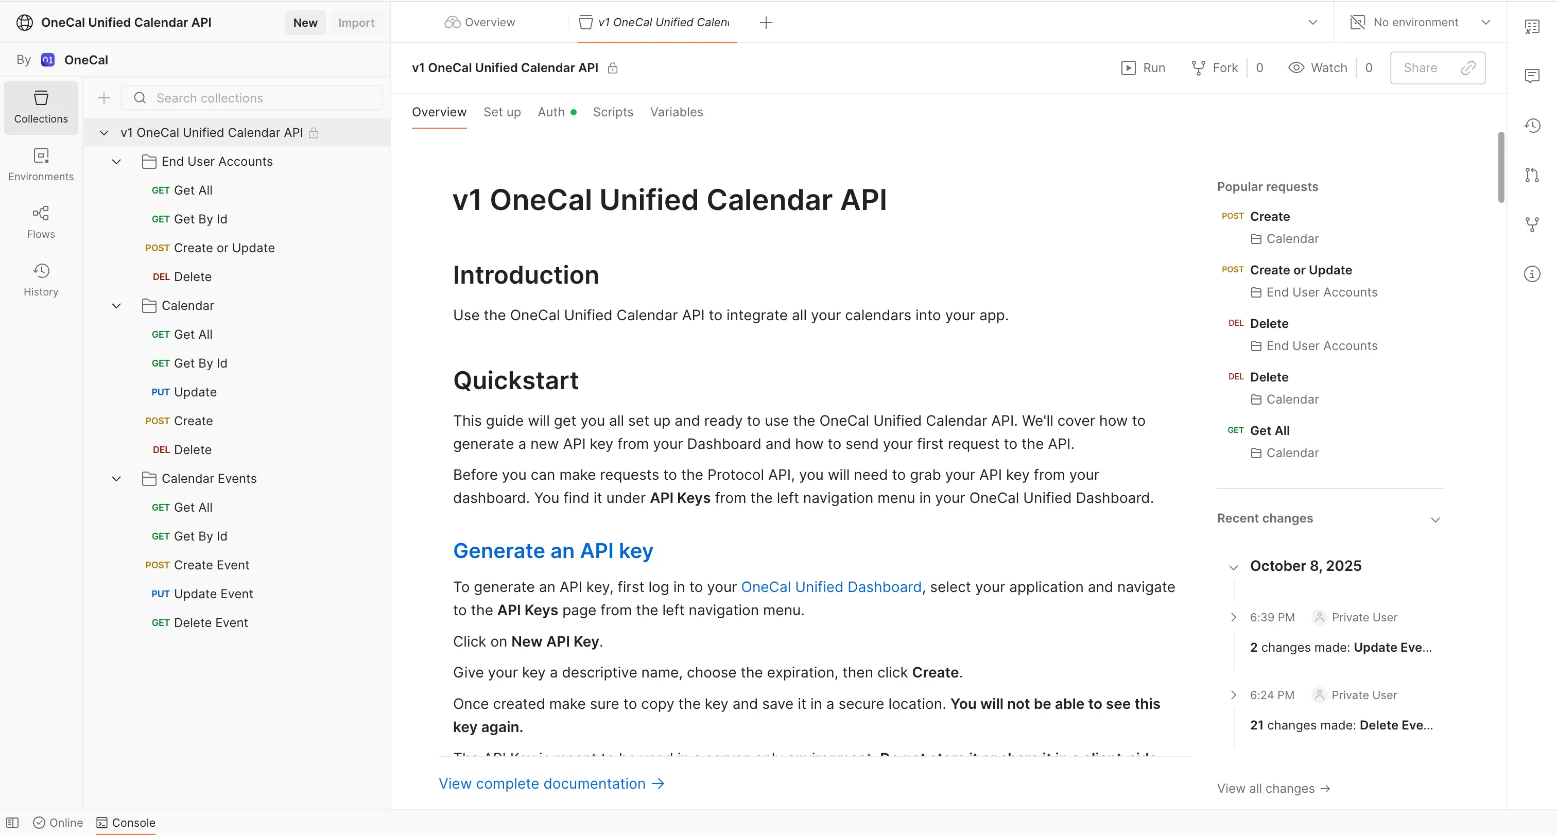This screenshot has width=1557, height=835.
Task: Switch to the Variables tab
Action: point(676,112)
